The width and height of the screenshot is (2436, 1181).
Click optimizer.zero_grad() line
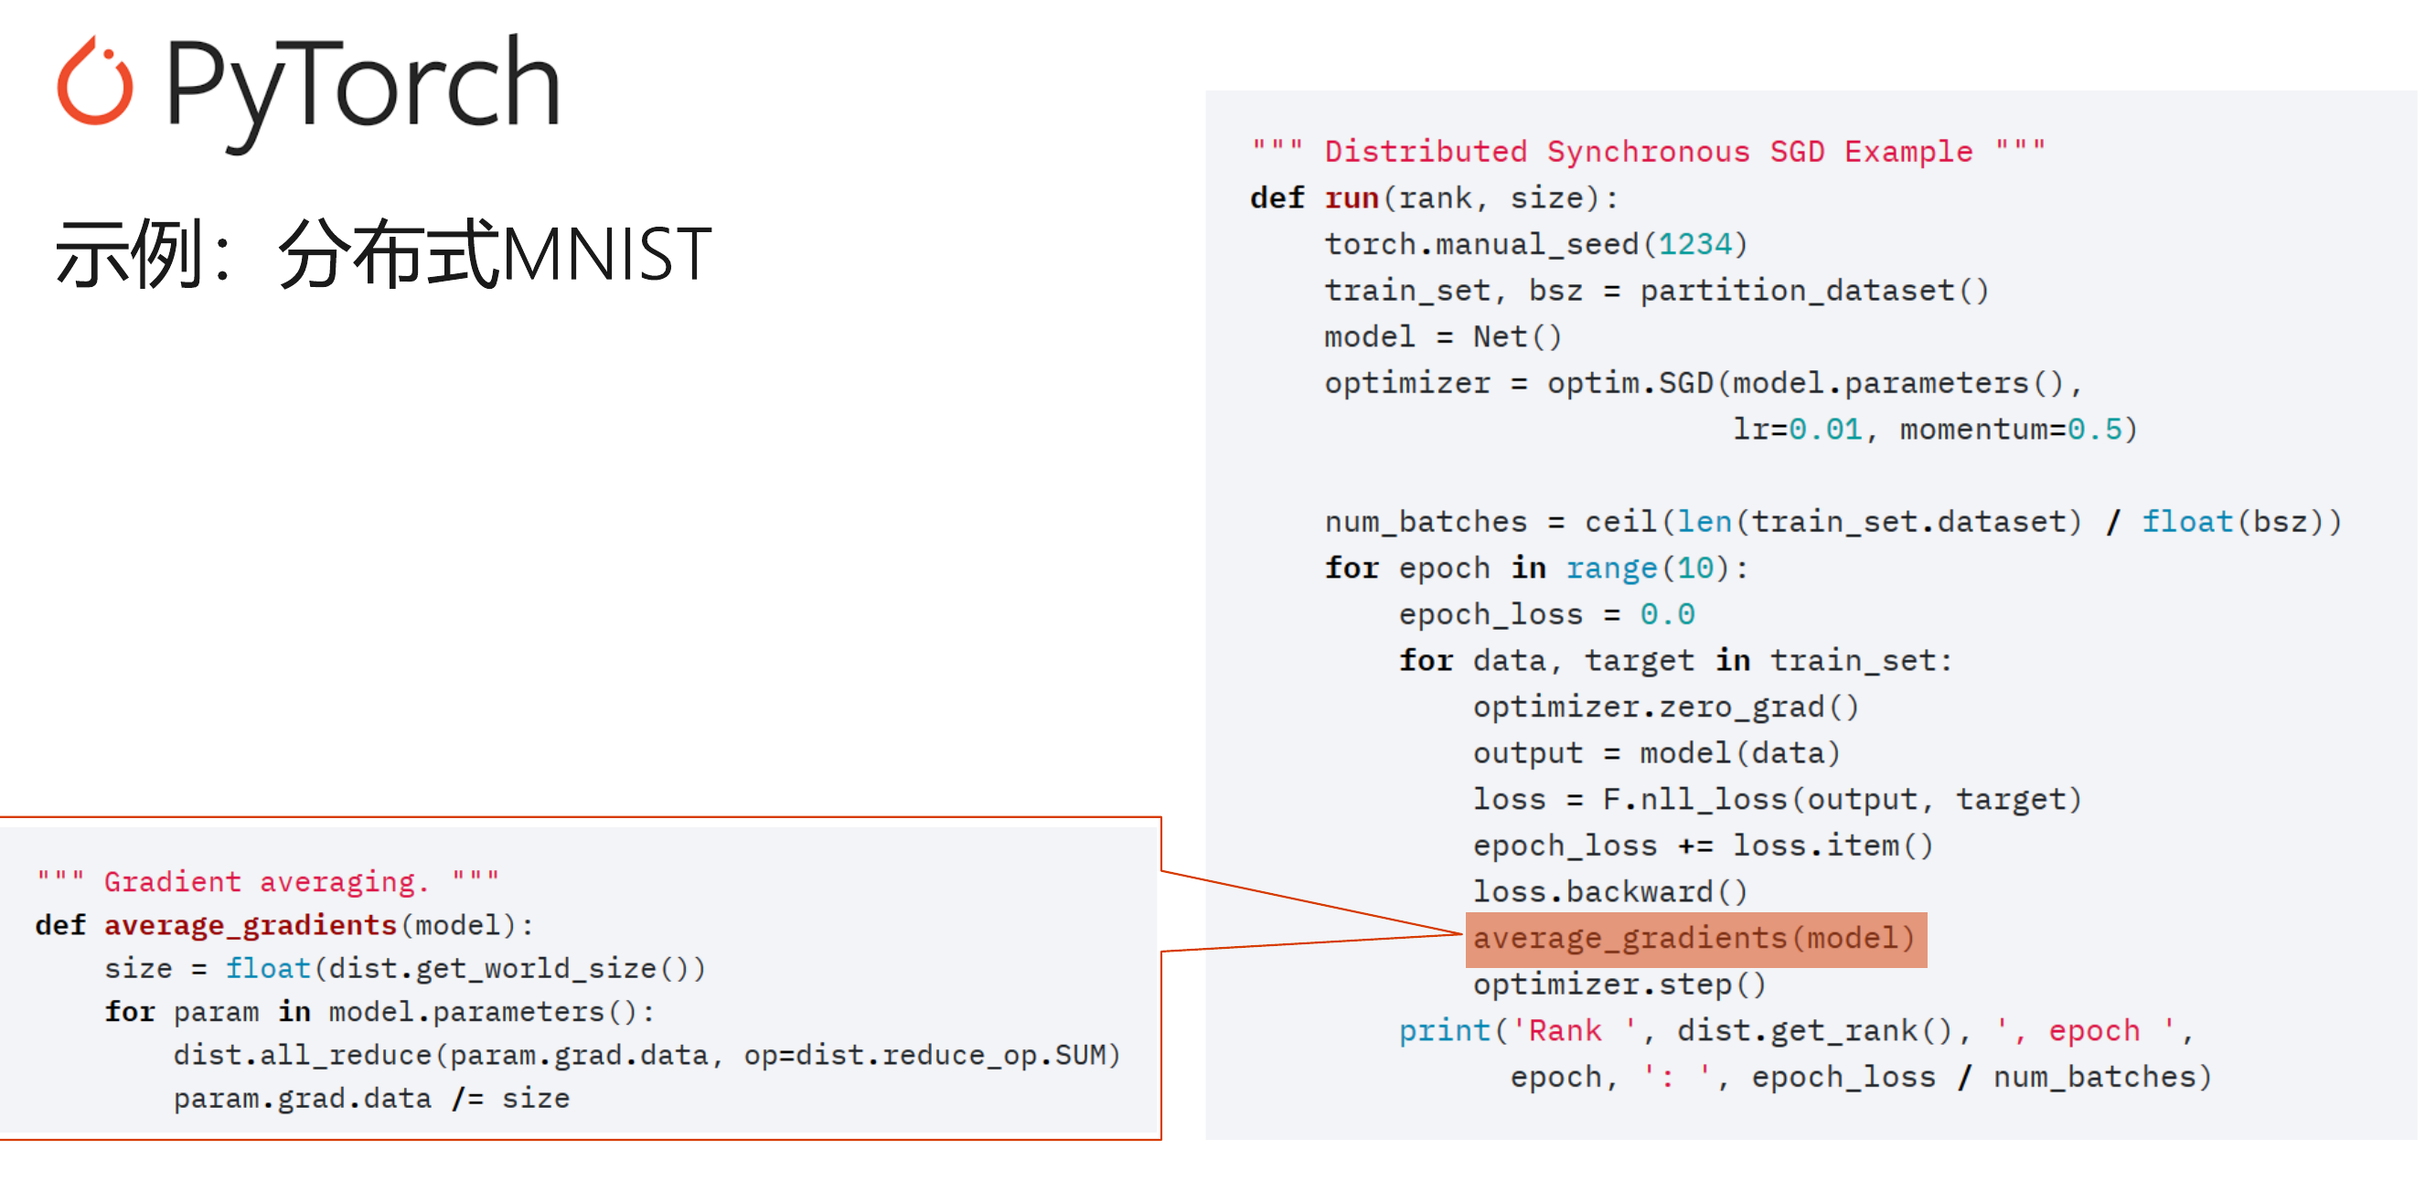pos(1665,707)
